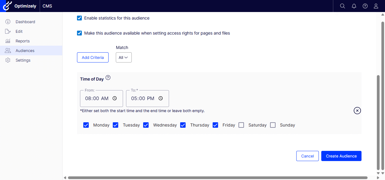Open the clock picker in the To field

(x=160, y=98)
